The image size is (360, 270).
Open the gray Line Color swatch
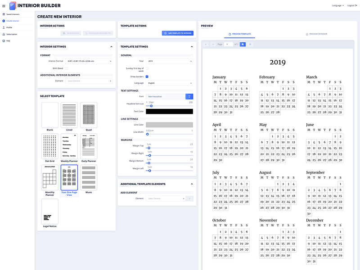[x=170, y=125]
